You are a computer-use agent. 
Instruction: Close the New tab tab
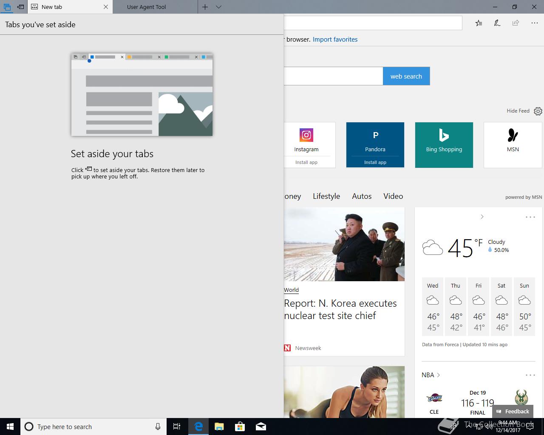(x=106, y=7)
